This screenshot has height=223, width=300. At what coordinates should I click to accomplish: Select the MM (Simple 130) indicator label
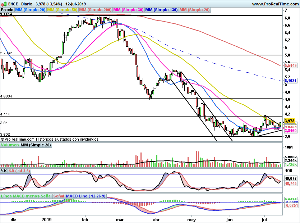click(161, 10)
